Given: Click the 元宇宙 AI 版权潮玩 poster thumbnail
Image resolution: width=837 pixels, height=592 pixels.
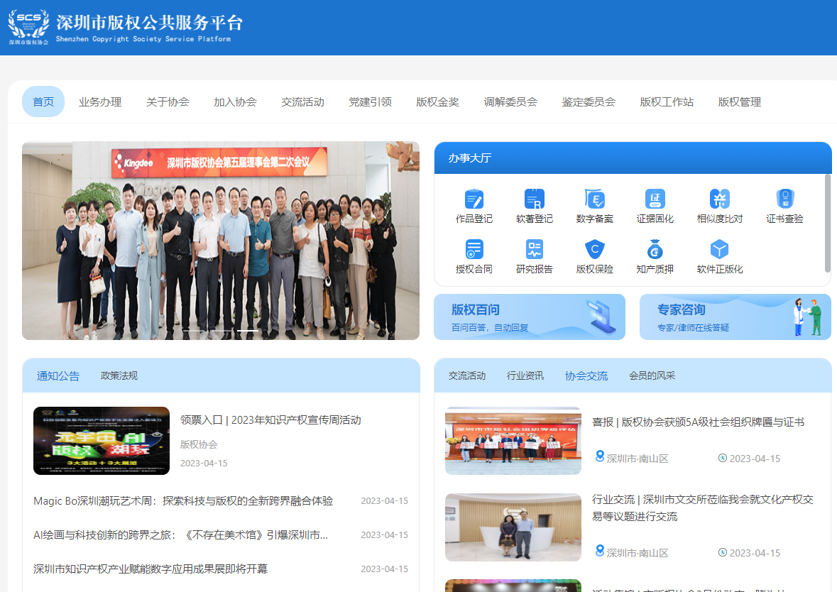Looking at the screenshot, I should (102, 441).
